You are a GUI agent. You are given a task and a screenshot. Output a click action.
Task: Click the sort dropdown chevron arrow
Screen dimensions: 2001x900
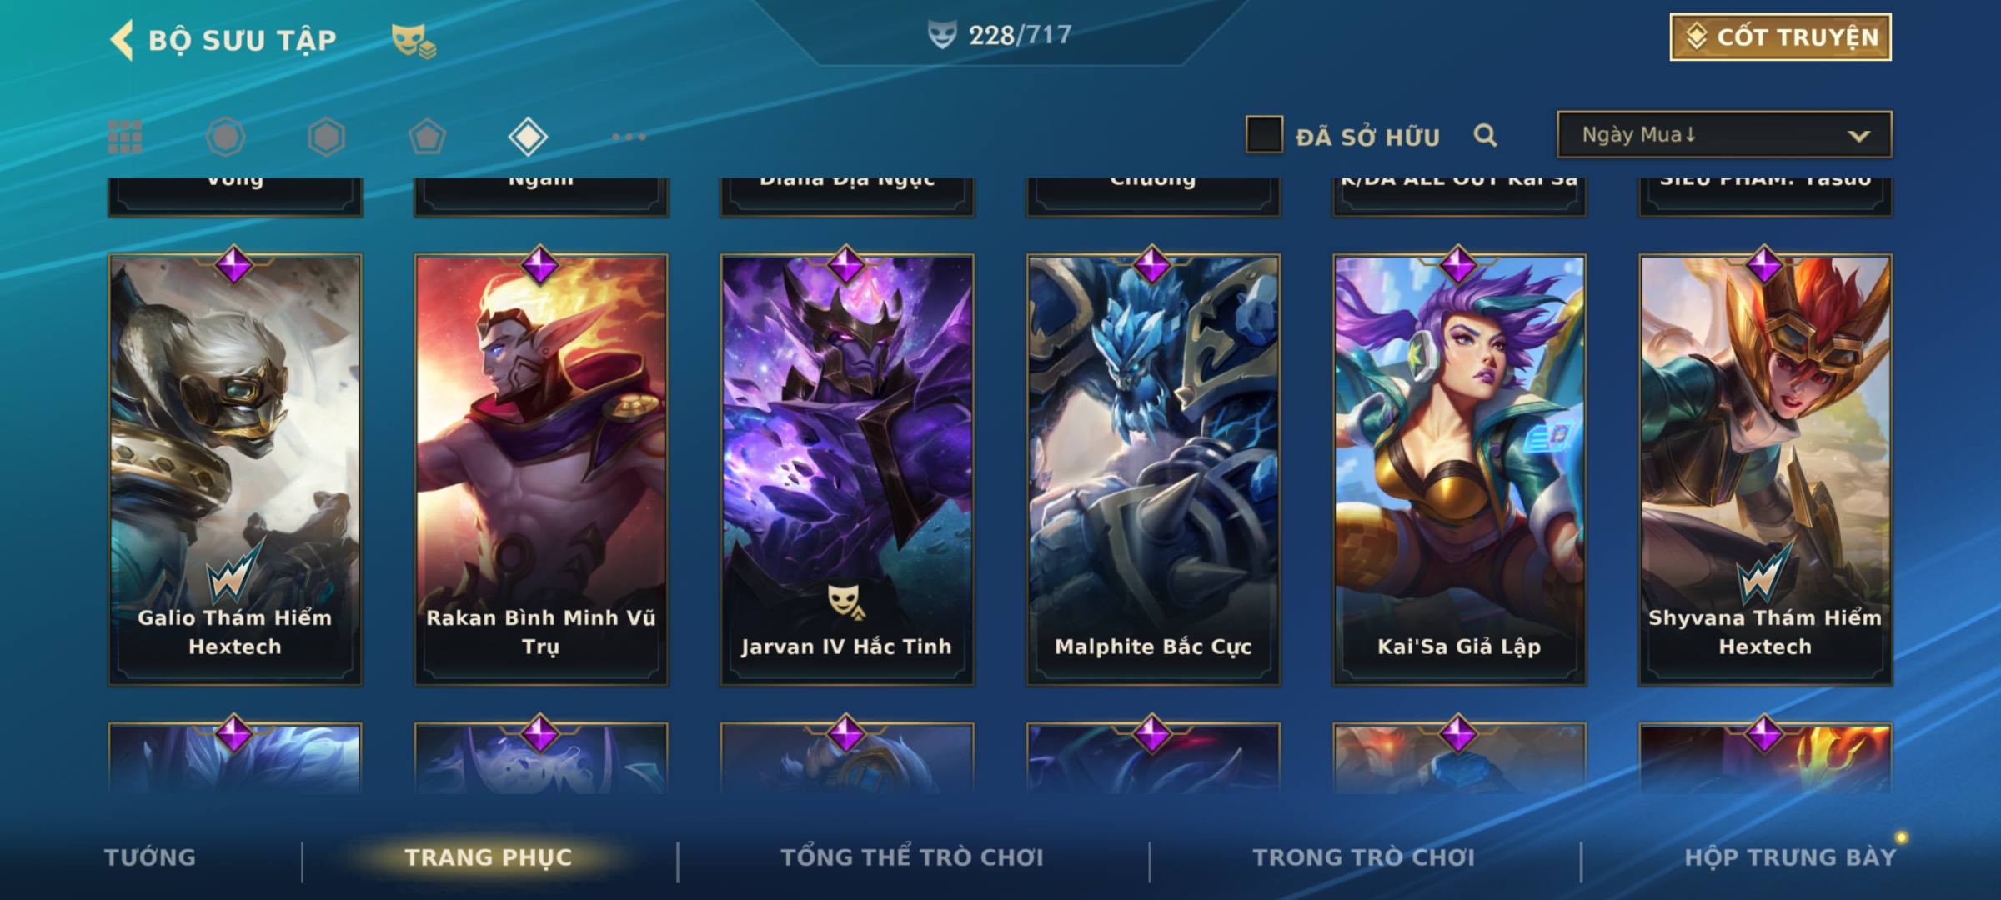[x=1858, y=136]
